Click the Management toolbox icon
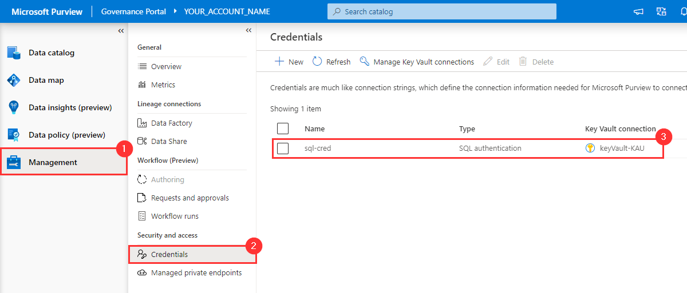The height and width of the screenshot is (293, 687). pyautogui.click(x=14, y=162)
